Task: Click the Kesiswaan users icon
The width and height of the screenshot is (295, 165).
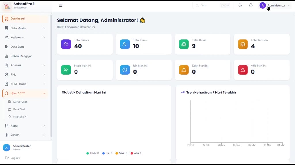Action: [x=6, y=38]
